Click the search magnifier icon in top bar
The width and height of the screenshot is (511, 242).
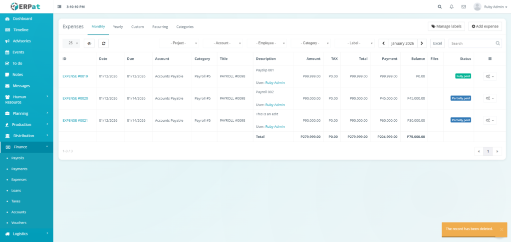pyautogui.click(x=440, y=7)
